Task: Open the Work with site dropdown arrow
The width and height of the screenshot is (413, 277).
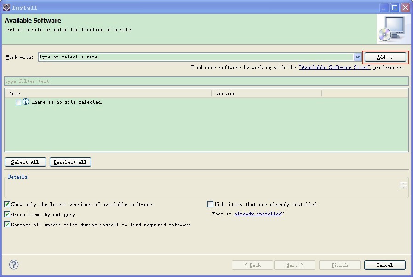Action: pos(357,57)
